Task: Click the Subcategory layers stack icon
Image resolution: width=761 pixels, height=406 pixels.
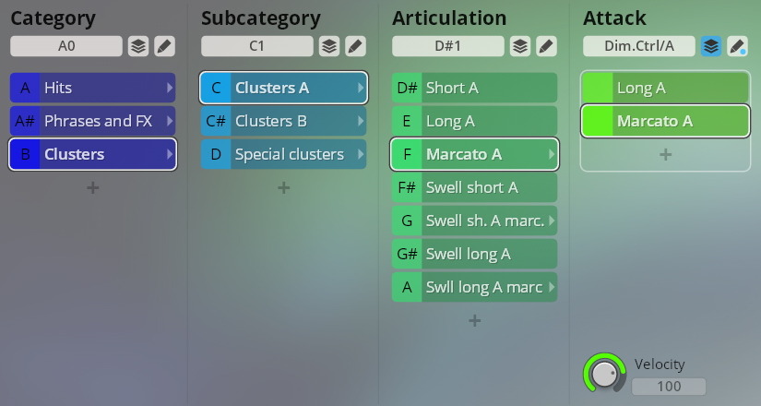Action: point(328,46)
